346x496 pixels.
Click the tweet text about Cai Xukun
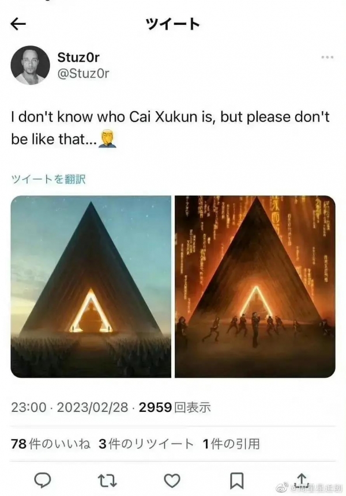click(170, 128)
